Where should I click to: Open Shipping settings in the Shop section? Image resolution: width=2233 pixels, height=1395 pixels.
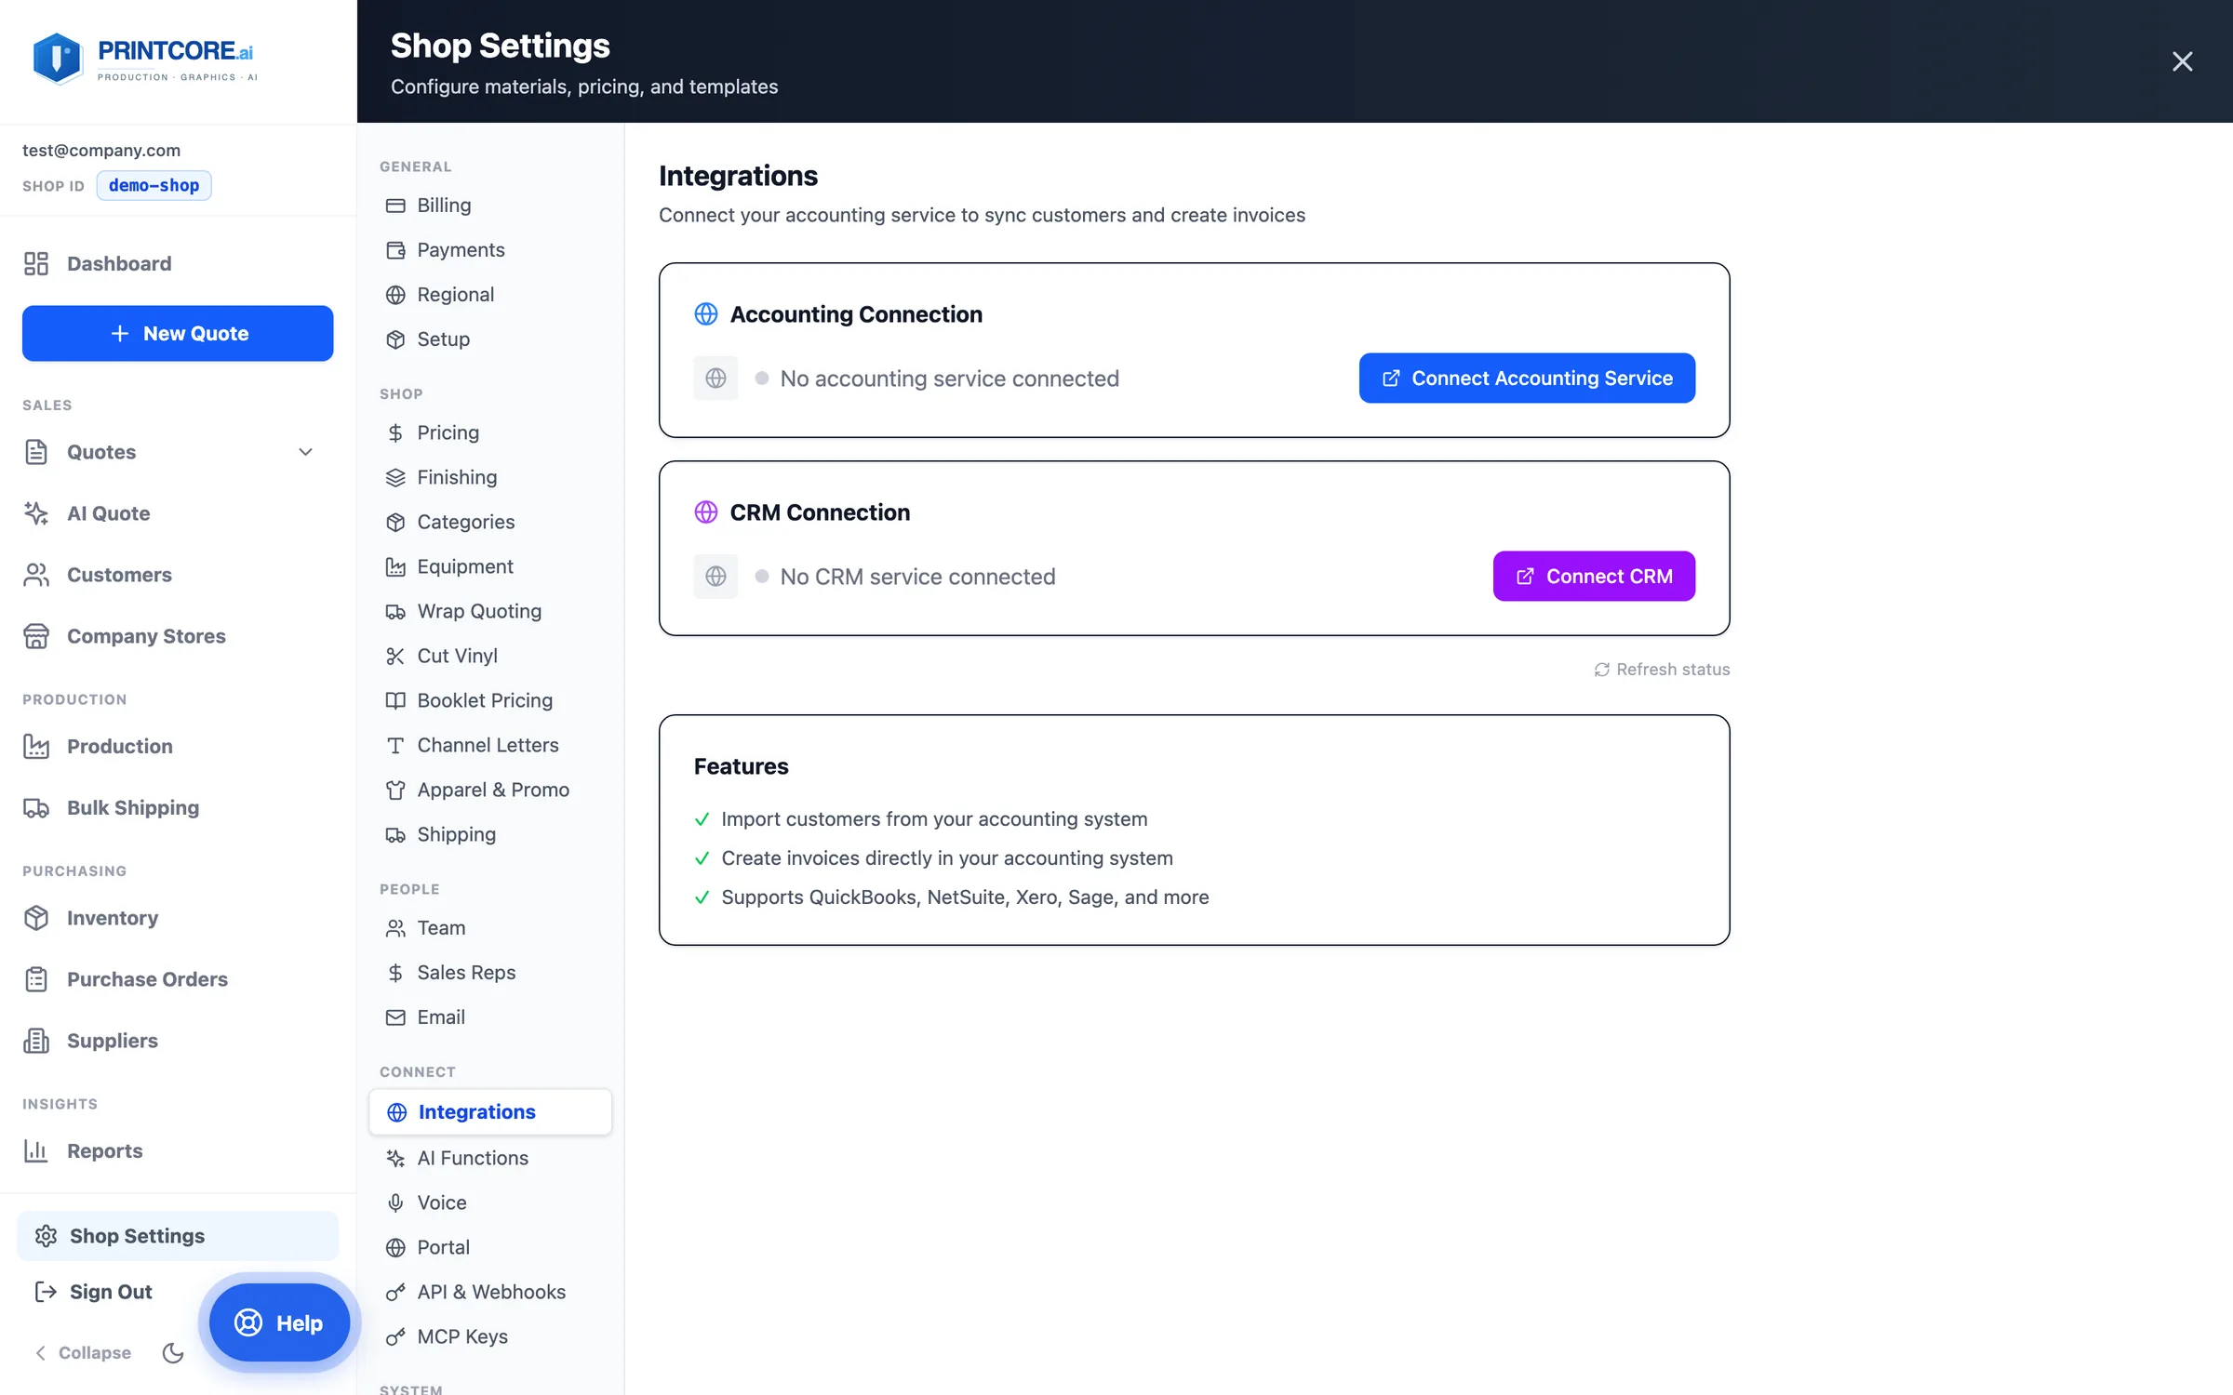[x=490, y=834]
